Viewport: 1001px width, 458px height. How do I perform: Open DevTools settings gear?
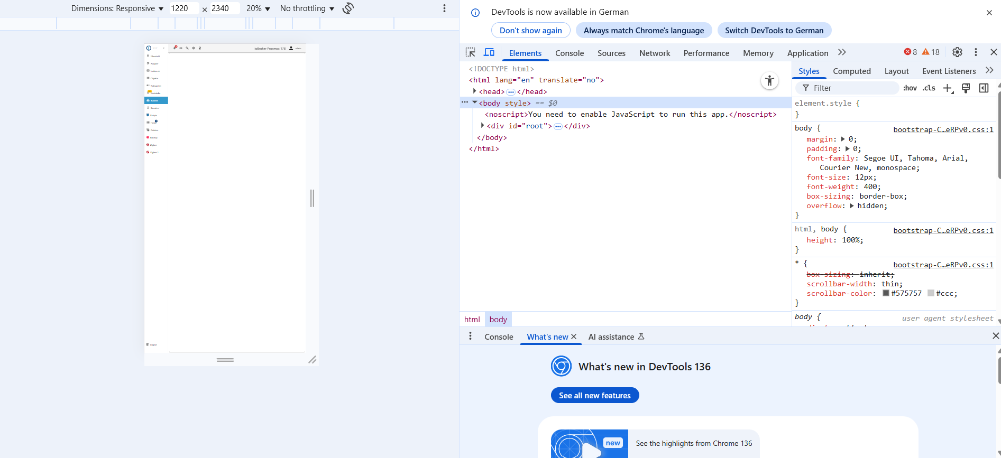click(957, 52)
